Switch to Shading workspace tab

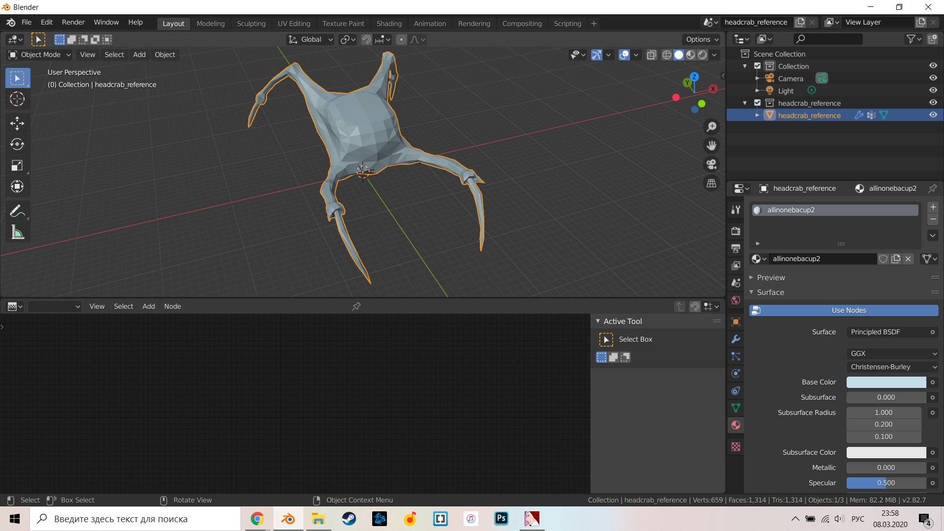[x=389, y=24]
